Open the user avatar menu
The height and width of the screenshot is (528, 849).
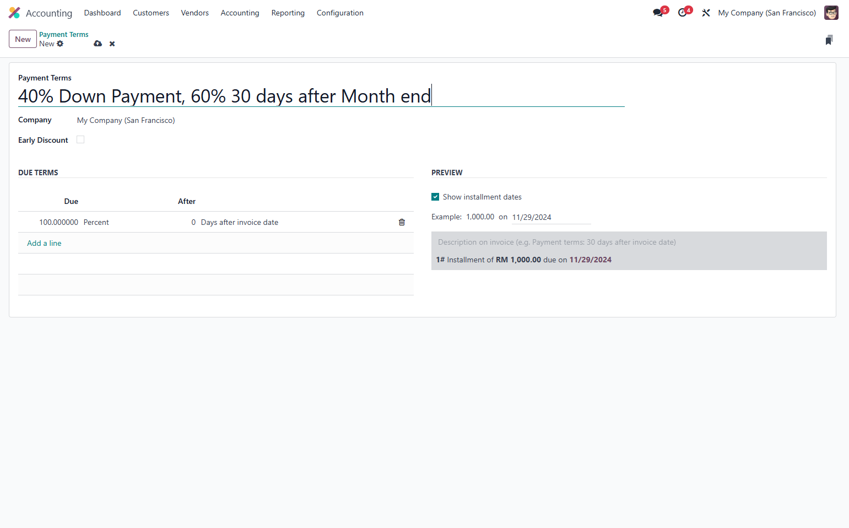pyautogui.click(x=831, y=13)
